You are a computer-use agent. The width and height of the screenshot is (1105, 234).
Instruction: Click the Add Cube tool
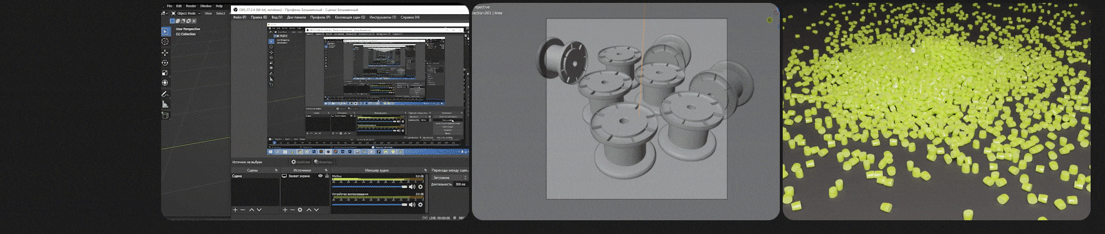(165, 115)
